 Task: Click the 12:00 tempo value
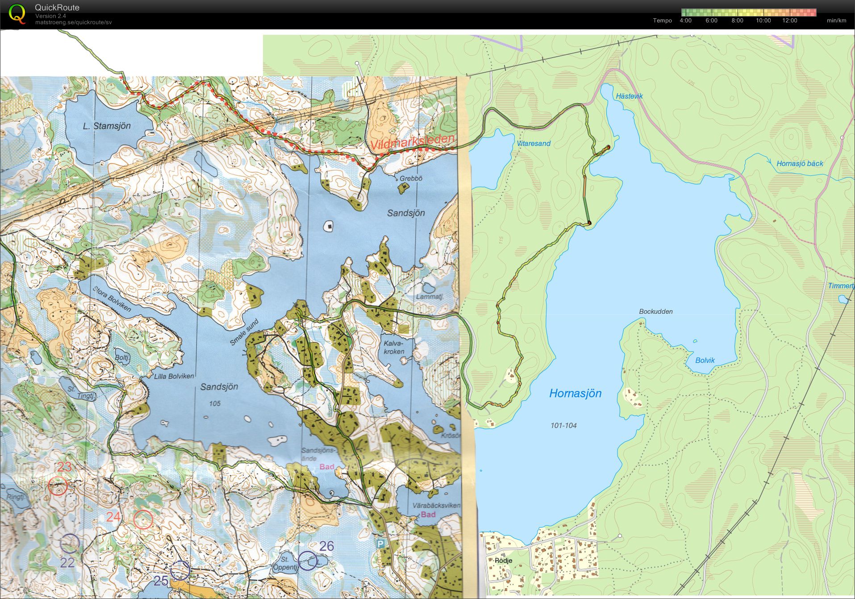[790, 21]
